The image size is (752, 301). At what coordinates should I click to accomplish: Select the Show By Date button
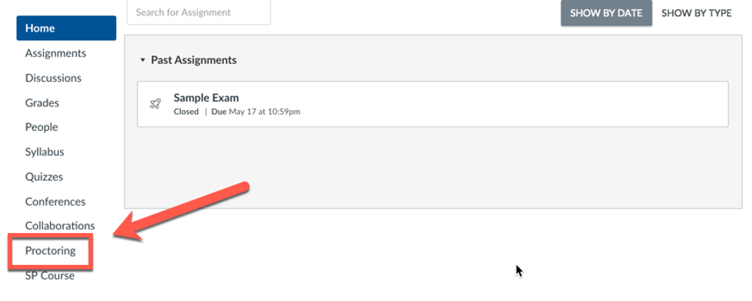point(607,13)
